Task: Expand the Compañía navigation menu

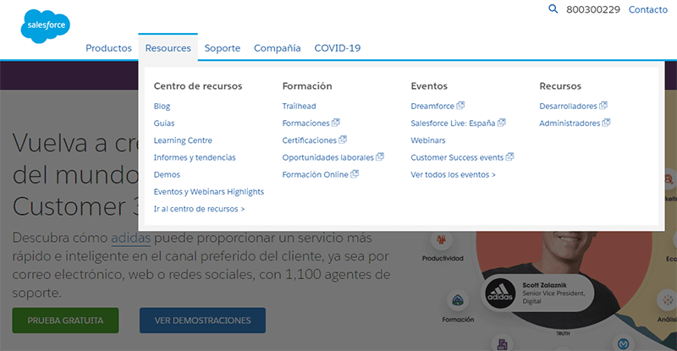Action: [x=277, y=48]
